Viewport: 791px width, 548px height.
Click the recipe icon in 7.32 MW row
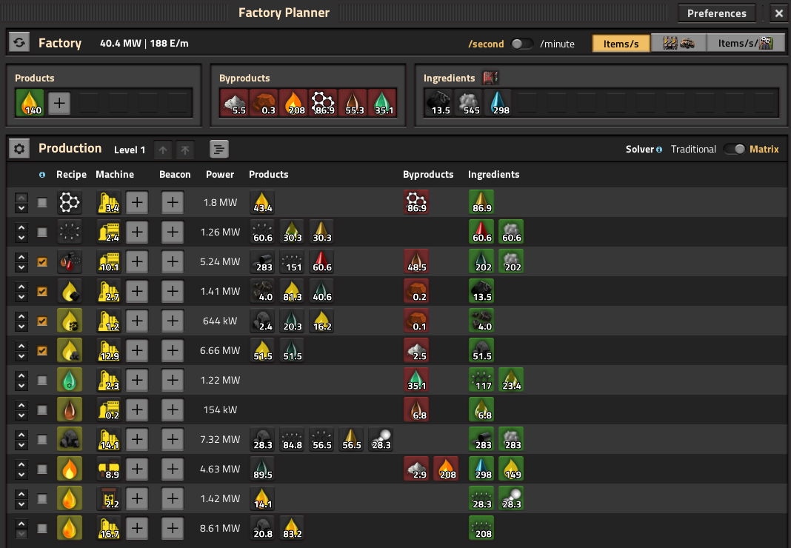[70, 439]
